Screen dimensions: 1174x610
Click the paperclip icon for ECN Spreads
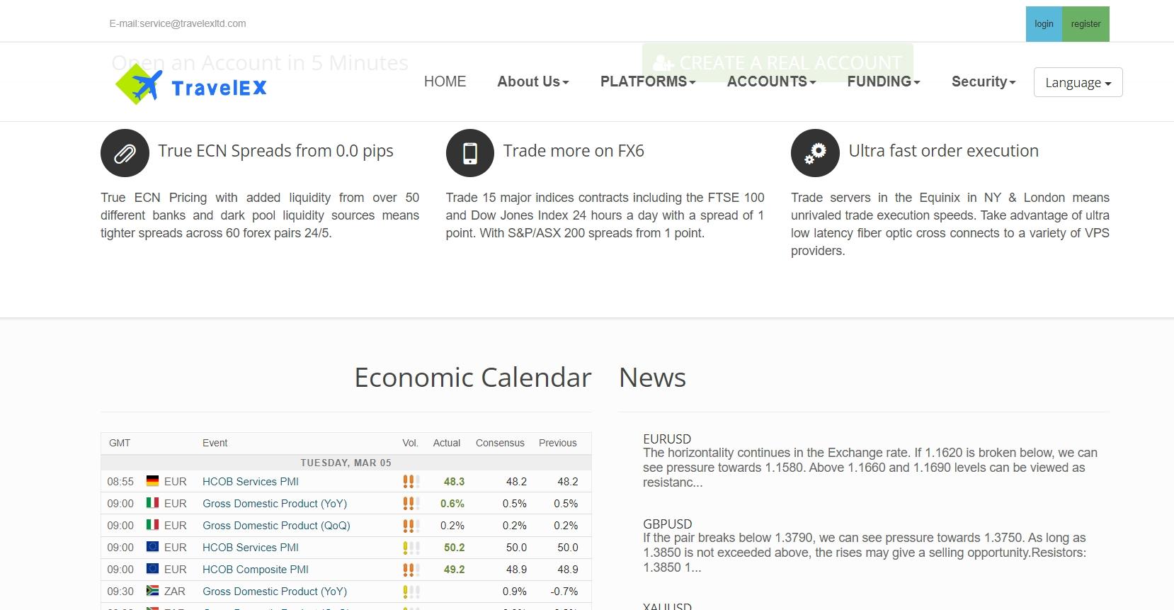[125, 153]
